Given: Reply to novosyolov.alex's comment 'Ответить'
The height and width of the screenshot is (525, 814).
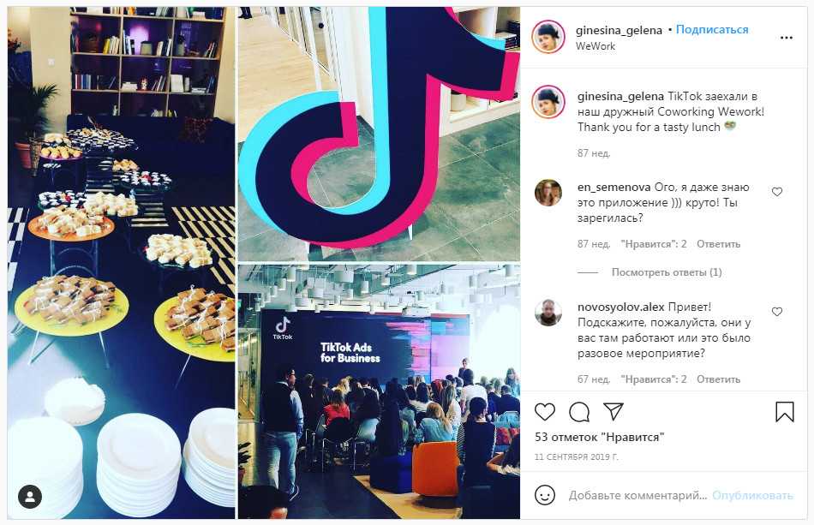Looking at the screenshot, I should [x=718, y=379].
